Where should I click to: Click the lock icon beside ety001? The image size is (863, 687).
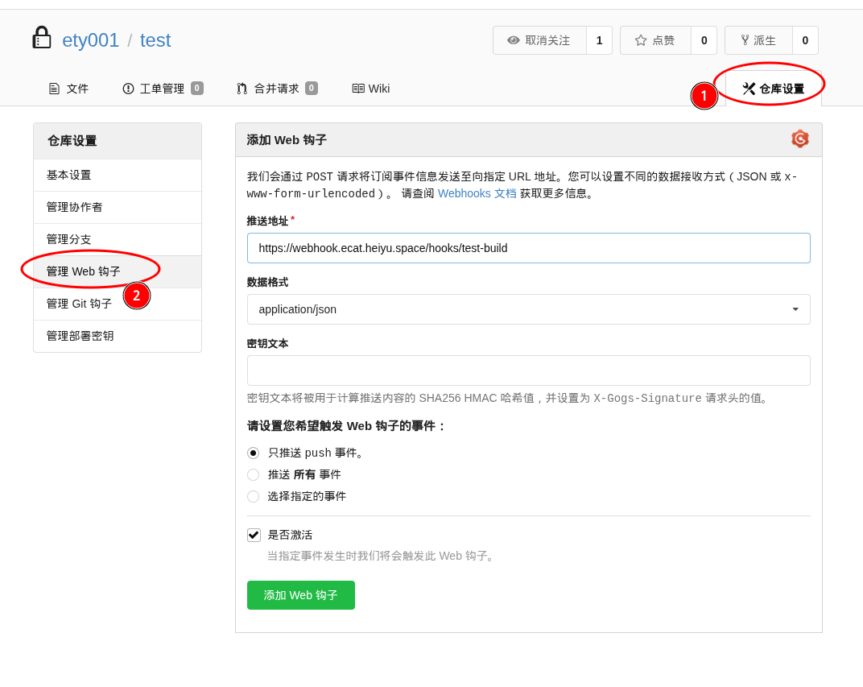[x=42, y=38]
